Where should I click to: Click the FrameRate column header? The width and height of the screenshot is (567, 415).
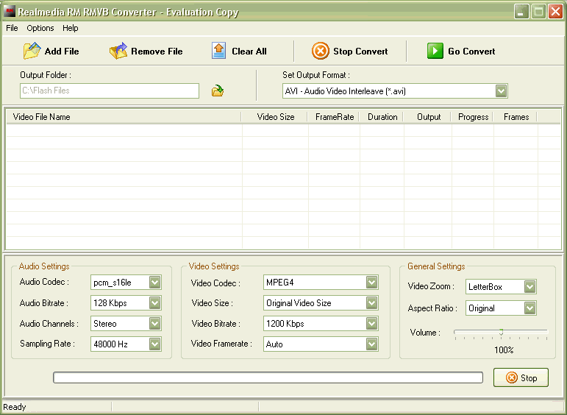click(x=333, y=117)
